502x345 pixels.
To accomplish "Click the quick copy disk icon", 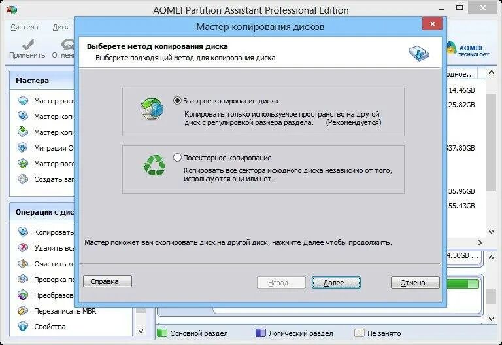I will pos(152,109).
